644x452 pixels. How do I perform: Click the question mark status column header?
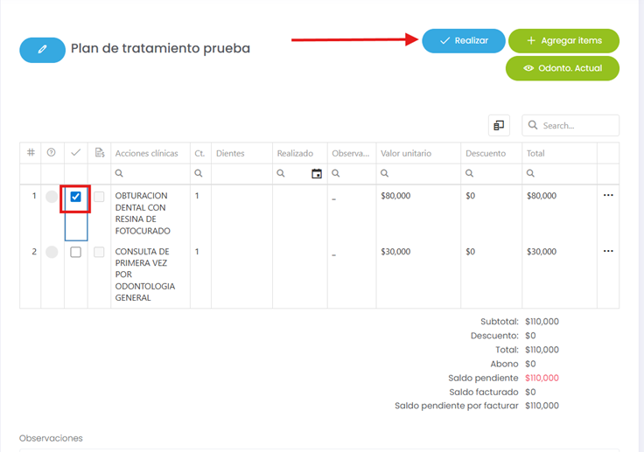tap(52, 153)
